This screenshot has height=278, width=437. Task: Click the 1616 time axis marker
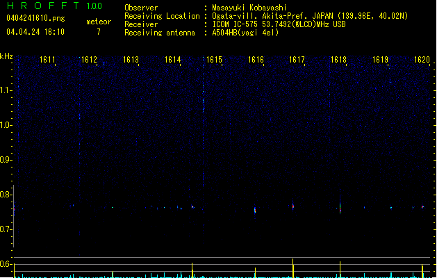[x=256, y=60]
